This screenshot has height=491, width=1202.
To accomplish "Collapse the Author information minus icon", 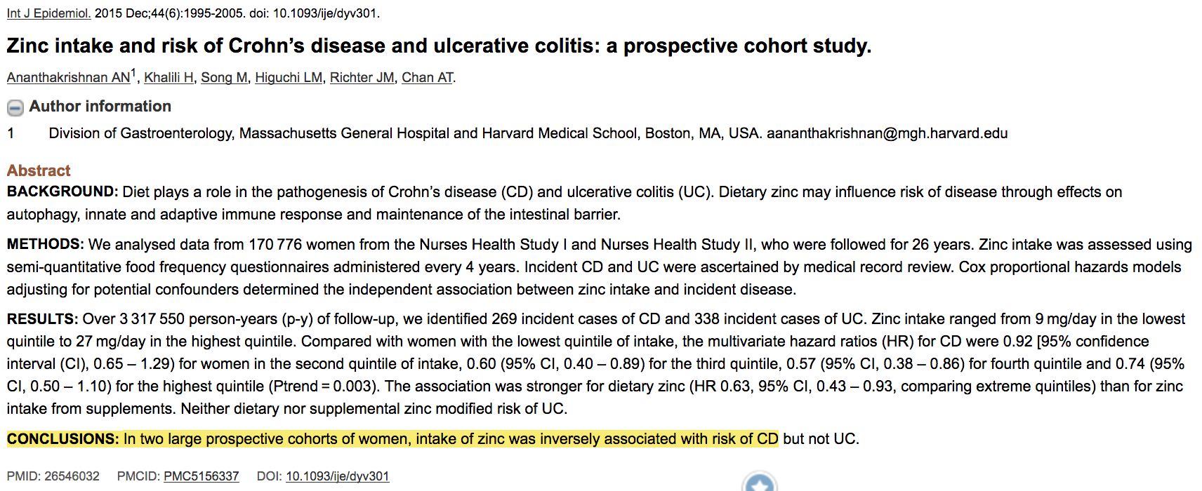I will click(x=15, y=107).
